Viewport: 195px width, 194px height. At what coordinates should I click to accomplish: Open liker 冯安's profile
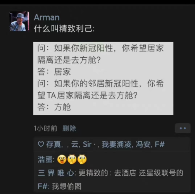(143, 144)
